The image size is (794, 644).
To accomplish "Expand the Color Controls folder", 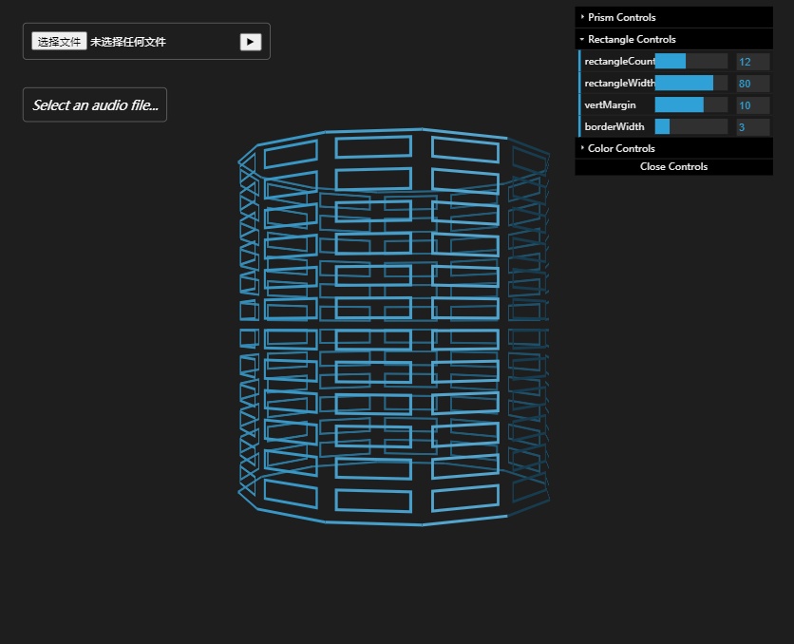I will (621, 148).
